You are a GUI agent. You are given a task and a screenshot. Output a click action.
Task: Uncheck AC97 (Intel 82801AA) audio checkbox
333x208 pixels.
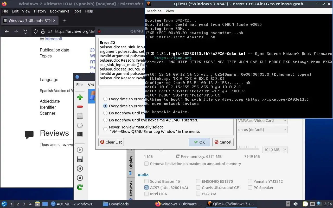coord(146,187)
